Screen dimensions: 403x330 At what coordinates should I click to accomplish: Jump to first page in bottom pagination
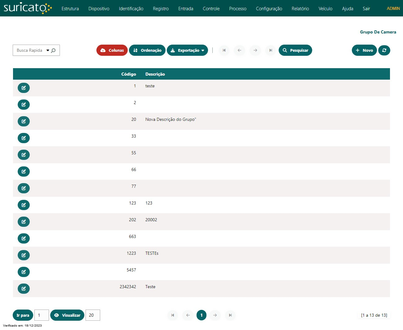pos(173,315)
